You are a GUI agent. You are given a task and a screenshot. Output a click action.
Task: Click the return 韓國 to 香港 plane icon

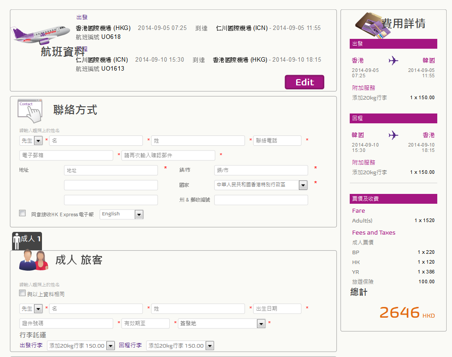pos(393,135)
